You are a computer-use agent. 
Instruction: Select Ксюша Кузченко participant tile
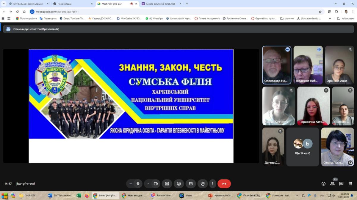pos(279,106)
